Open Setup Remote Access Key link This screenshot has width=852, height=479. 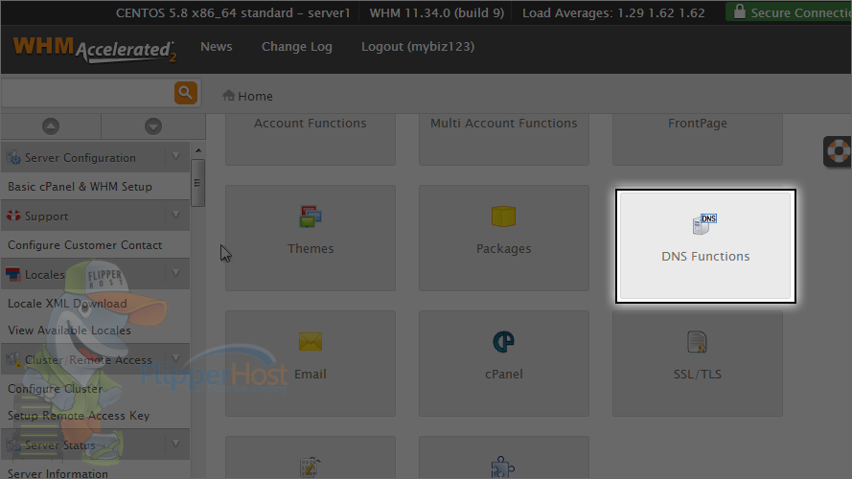point(79,416)
